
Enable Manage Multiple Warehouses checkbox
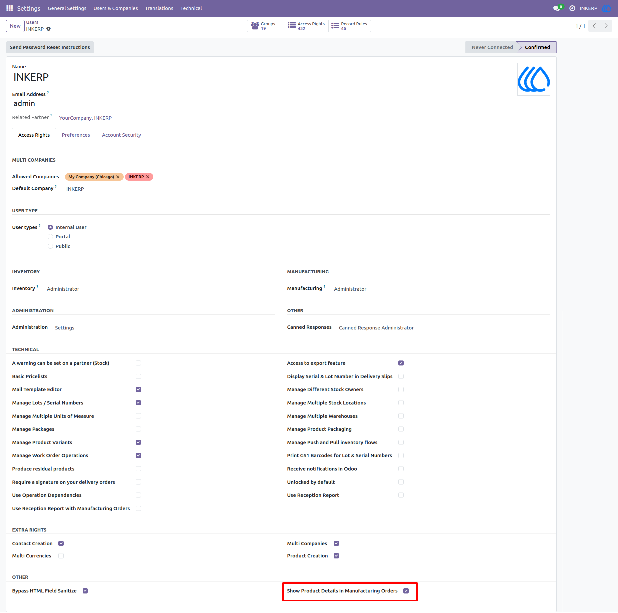[x=401, y=416]
